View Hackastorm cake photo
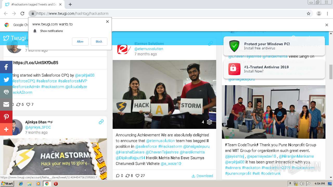This screenshot has height=187, width=333. pos(55,159)
